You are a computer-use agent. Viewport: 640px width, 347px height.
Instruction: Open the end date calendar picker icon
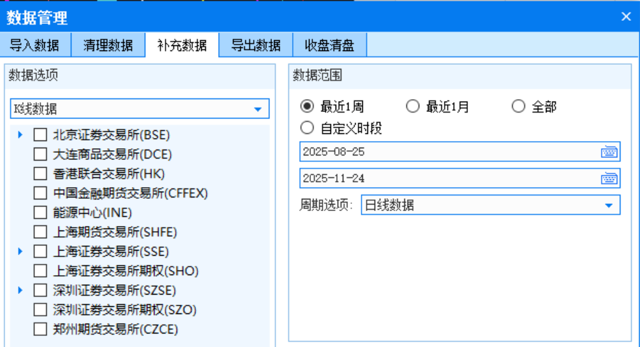tap(609, 179)
